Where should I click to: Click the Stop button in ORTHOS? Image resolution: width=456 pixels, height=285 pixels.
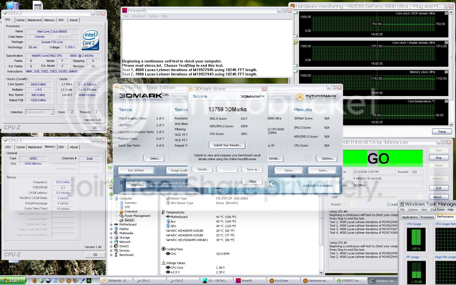pos(438,158)
